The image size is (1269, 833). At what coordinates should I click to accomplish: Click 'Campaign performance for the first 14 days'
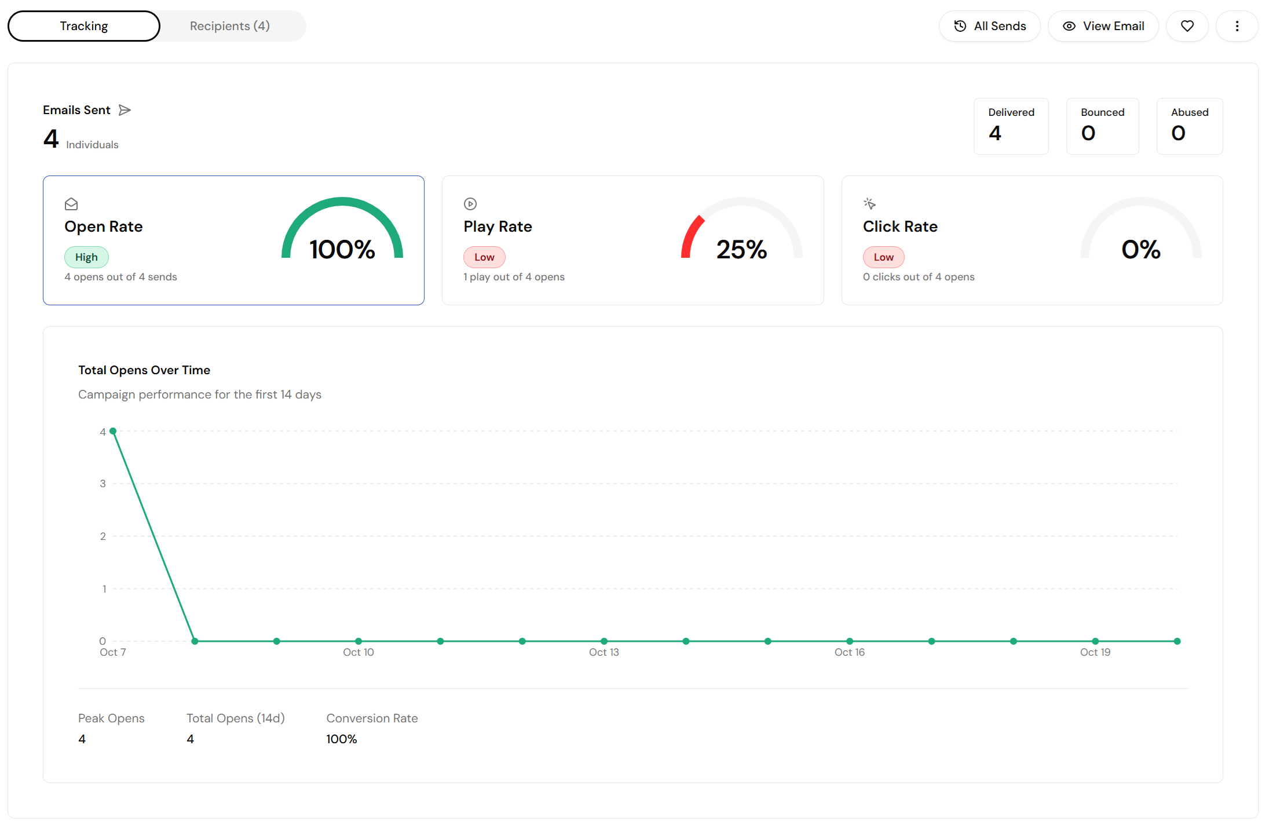point(200,394)
